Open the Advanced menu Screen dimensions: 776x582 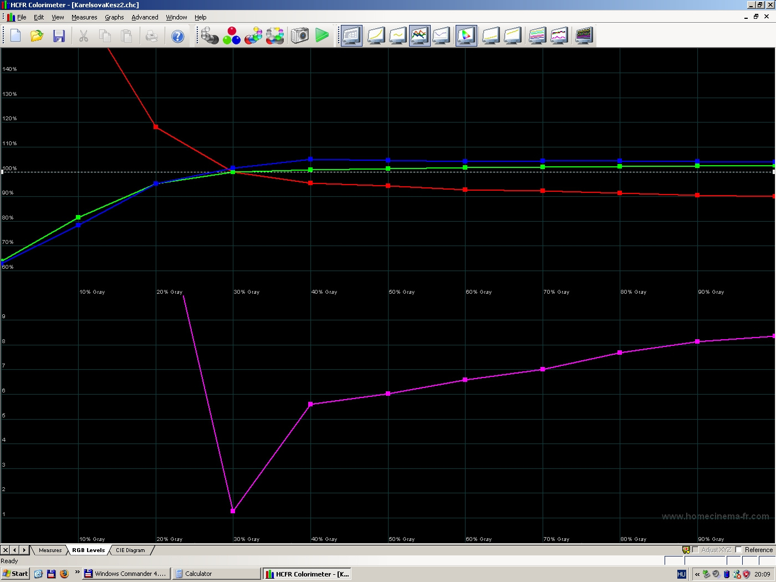pyautogui.click(x=145, y=17)
